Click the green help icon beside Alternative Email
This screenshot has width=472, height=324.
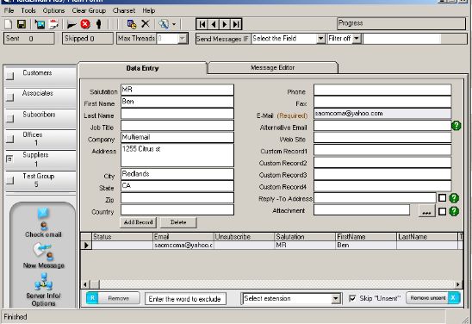(456, 126)
